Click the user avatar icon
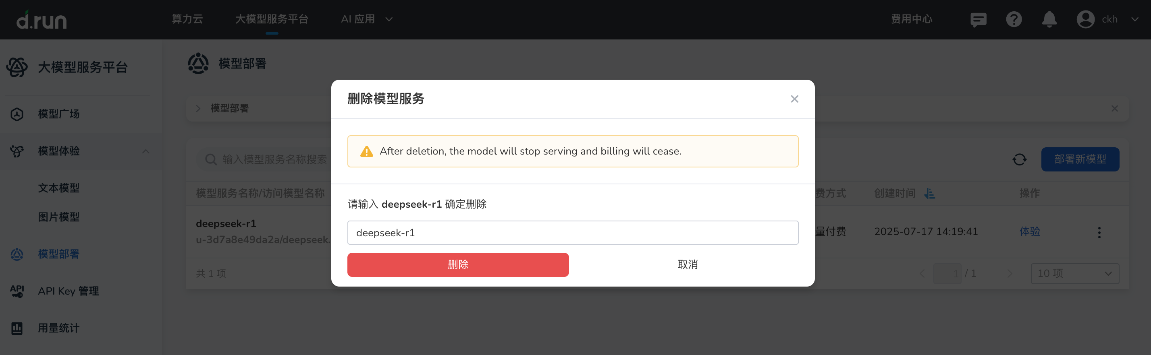 1086,19
